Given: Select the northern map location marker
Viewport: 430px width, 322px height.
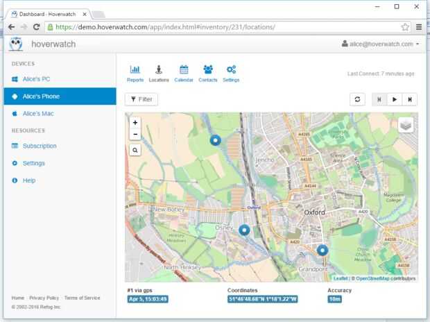Looking at the screenshot, I should point(216,140).
